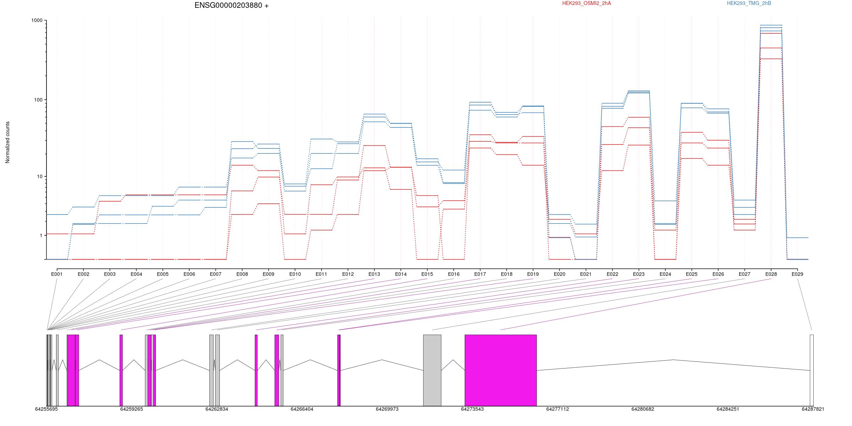Click genomic coordinate 64259265
This screenshot has height=426, width=852.
coord(131,409)
